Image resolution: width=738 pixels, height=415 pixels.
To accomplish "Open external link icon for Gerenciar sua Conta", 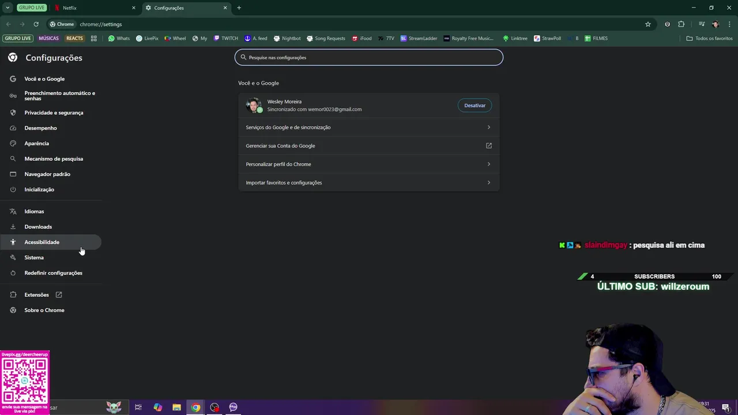I will coord(489,146).
